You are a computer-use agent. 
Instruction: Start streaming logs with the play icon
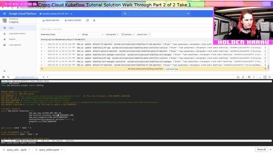click(94, 20)
